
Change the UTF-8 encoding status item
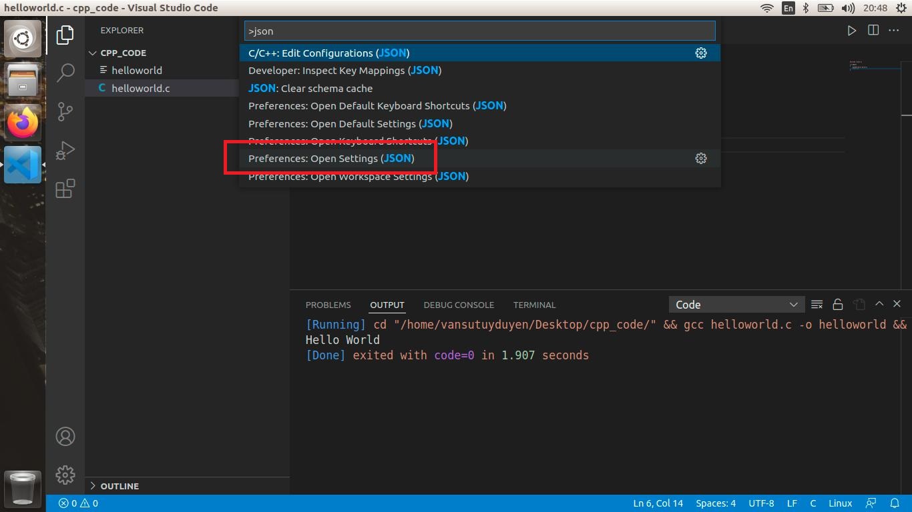[x=761, y=503]
